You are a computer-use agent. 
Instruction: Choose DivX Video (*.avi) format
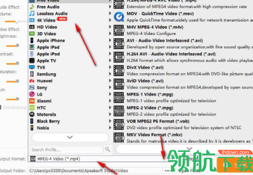[183, 70]
